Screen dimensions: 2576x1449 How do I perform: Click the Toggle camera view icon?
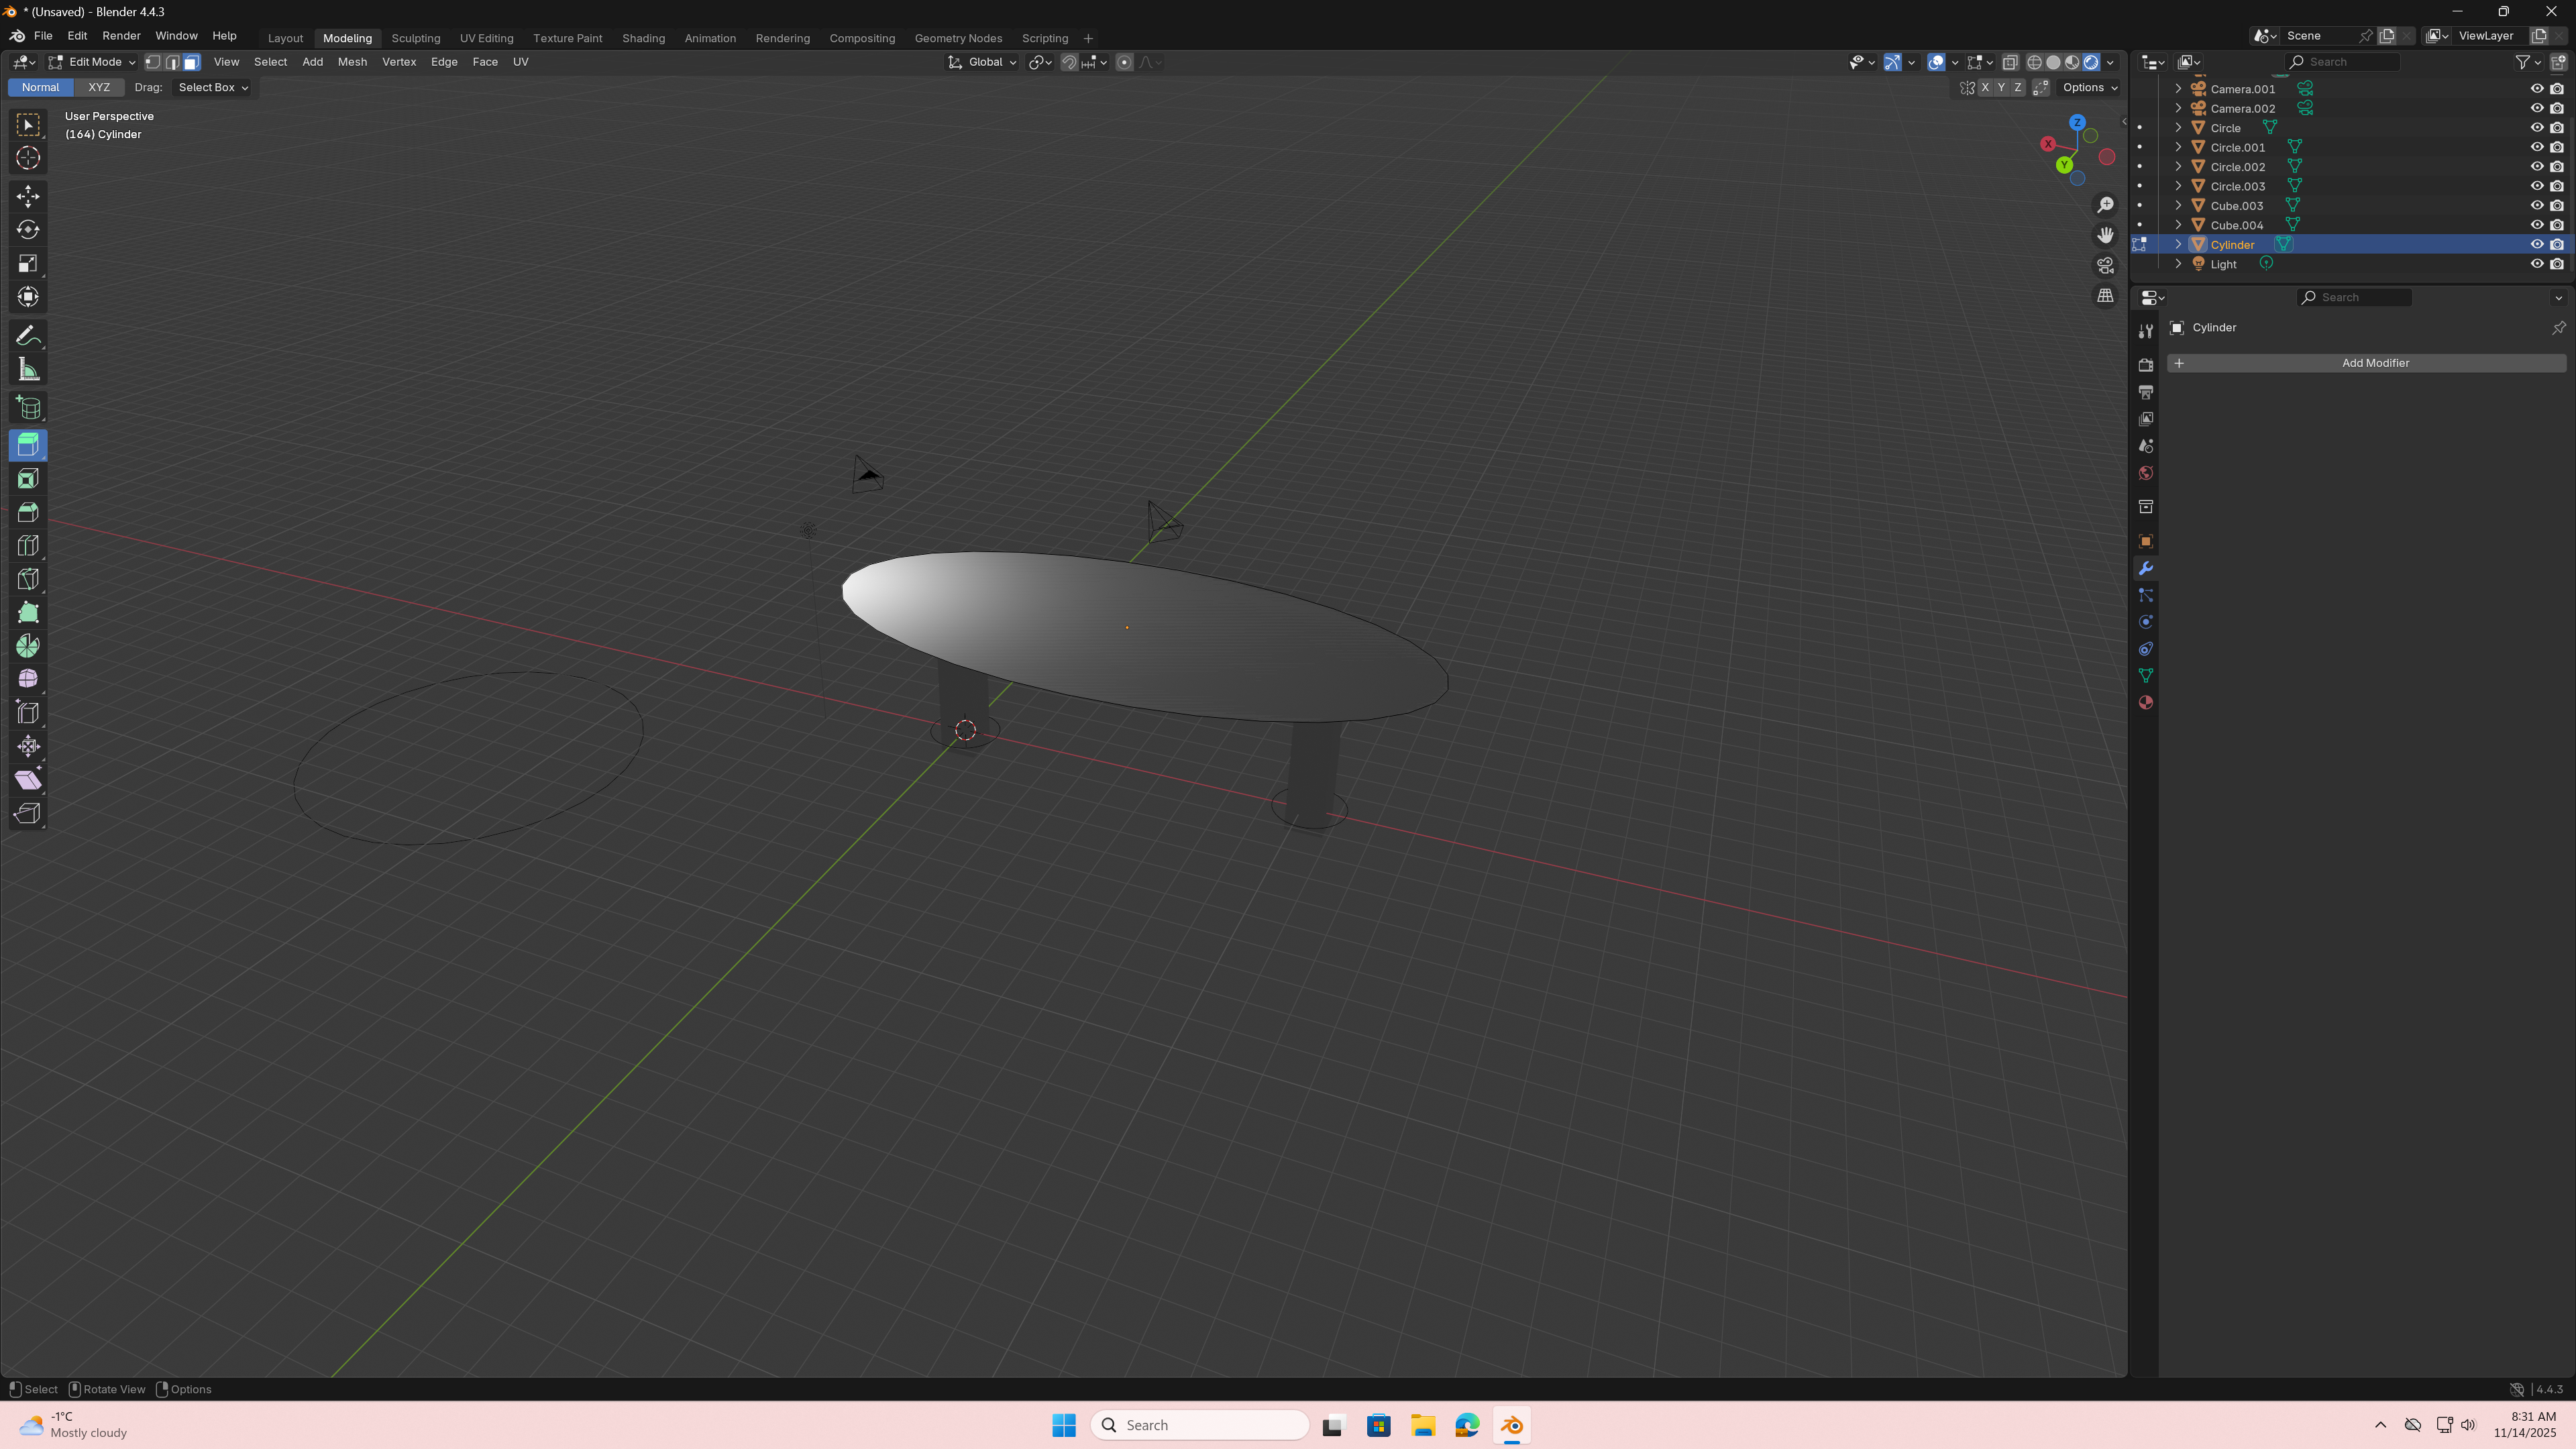(2105, 265)
